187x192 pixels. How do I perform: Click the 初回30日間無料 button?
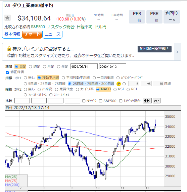tap(154, 49)
